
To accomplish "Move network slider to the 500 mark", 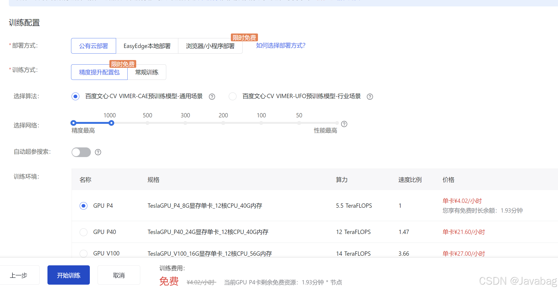I will click(x=147, y=123).
